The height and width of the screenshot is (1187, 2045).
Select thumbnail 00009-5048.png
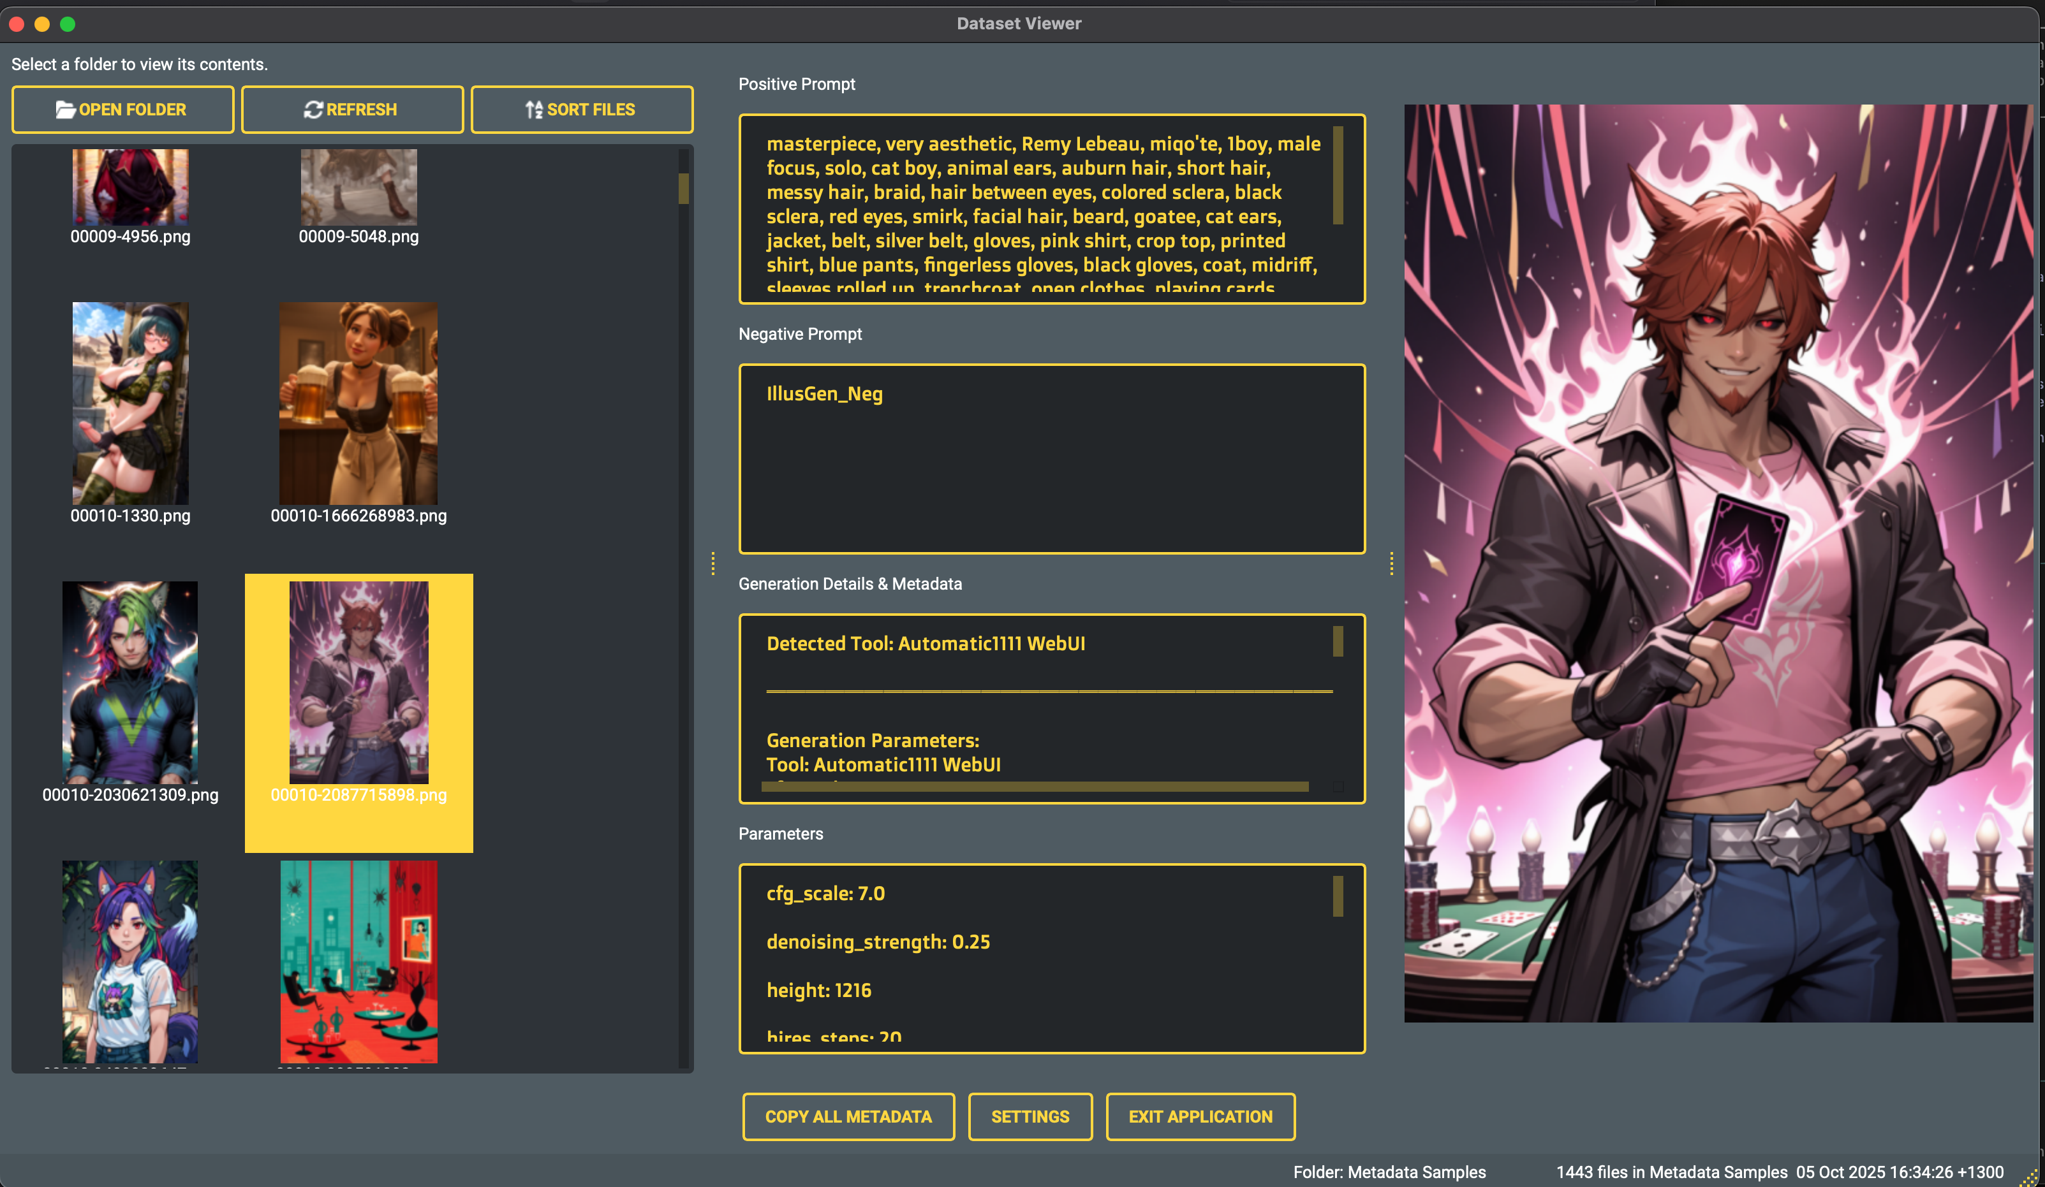click(x=358, y=187)
